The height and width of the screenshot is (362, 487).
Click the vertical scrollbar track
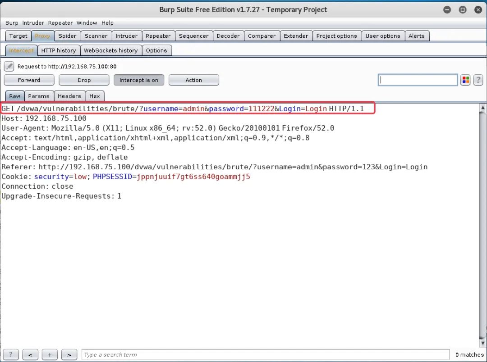[x=482, y=225]
